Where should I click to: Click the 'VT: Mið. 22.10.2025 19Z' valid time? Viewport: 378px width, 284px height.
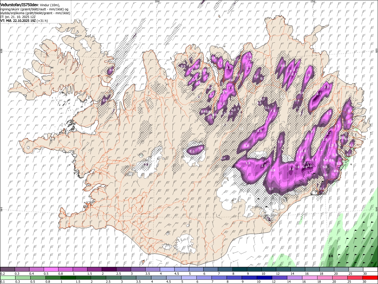[x=18, y=21]
